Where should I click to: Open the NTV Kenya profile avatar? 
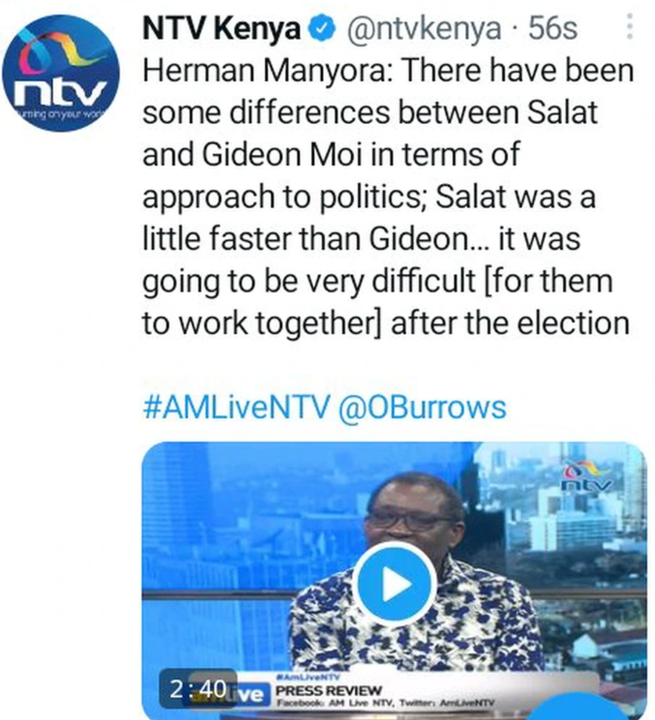point(61,74)
